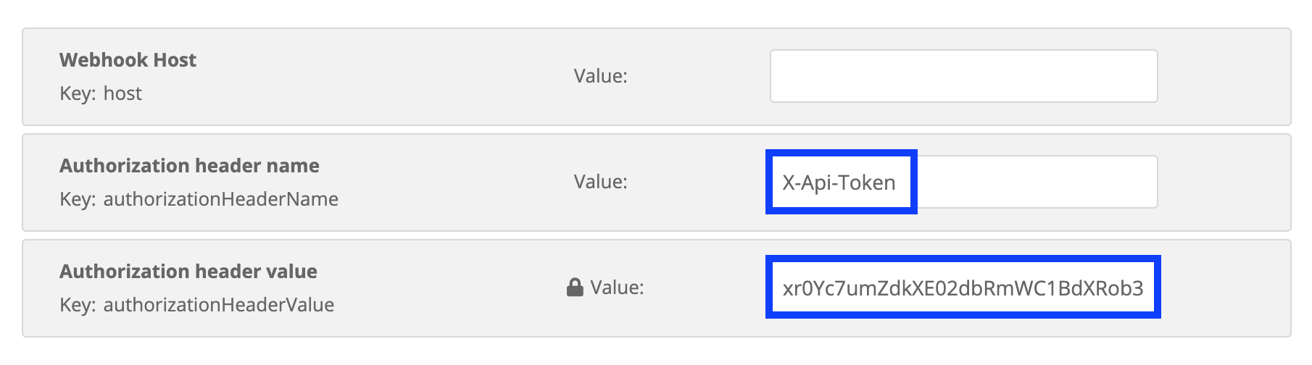
Task: Click the lock icon beside the secured Value label
Action: (575, 288)
